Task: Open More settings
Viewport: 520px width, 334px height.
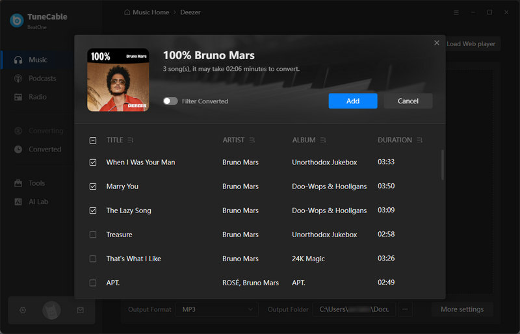Action: [462, 309]
